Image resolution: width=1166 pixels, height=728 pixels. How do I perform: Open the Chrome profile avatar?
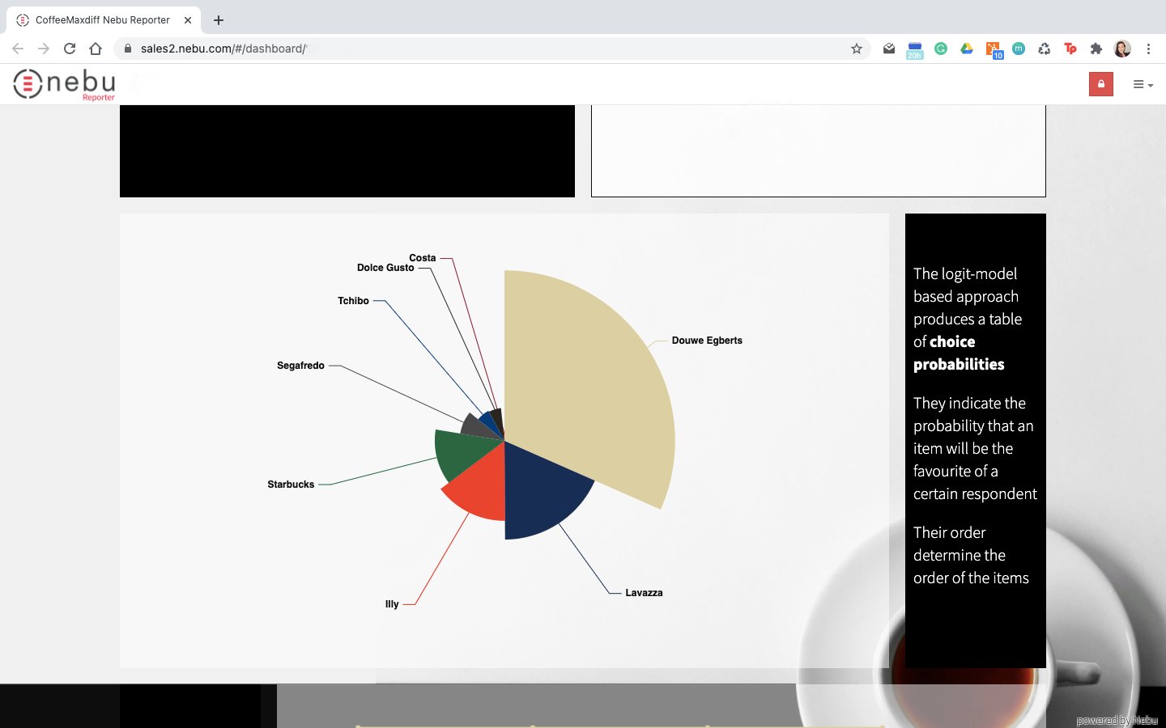(x=1122, y=49)
